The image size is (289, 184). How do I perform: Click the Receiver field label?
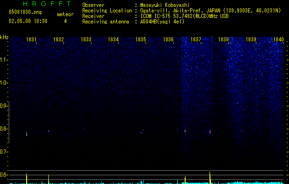click(93, 16)
